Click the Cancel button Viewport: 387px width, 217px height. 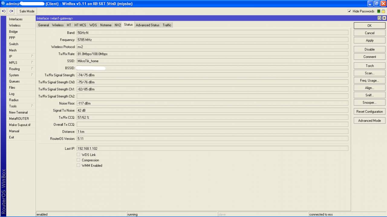pyautogui.click(x=369, y=33)
